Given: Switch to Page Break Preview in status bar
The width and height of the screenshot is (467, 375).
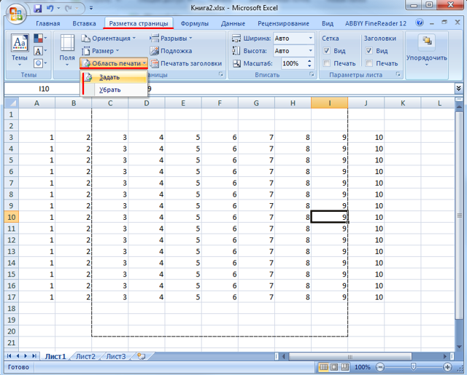Looking at the screenshot, I should [x=344, y=367].
